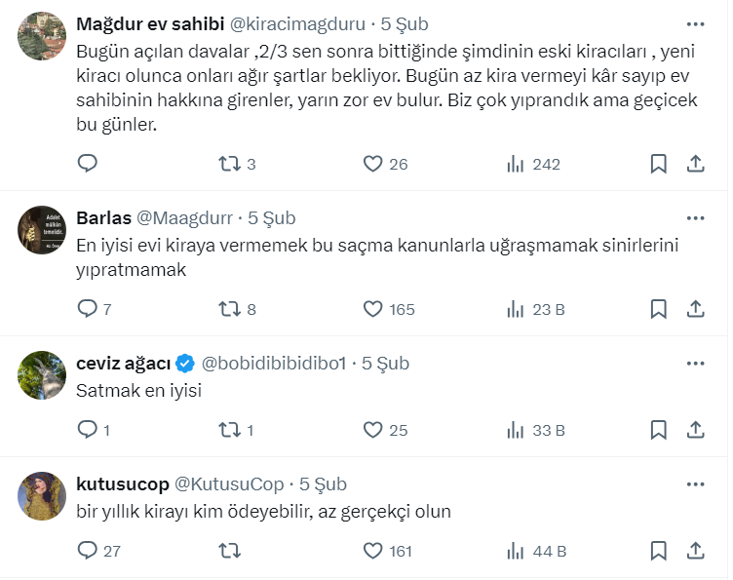Open the kutusucop tweet's more options

pos(695,483)
